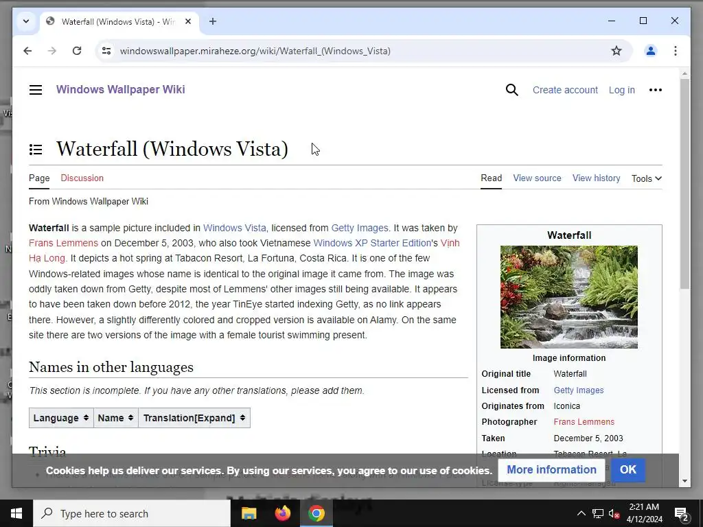The height and width of the screenshot is (527, 703).
Task: Switch to the Discussion tab
Action: point(82,178)
